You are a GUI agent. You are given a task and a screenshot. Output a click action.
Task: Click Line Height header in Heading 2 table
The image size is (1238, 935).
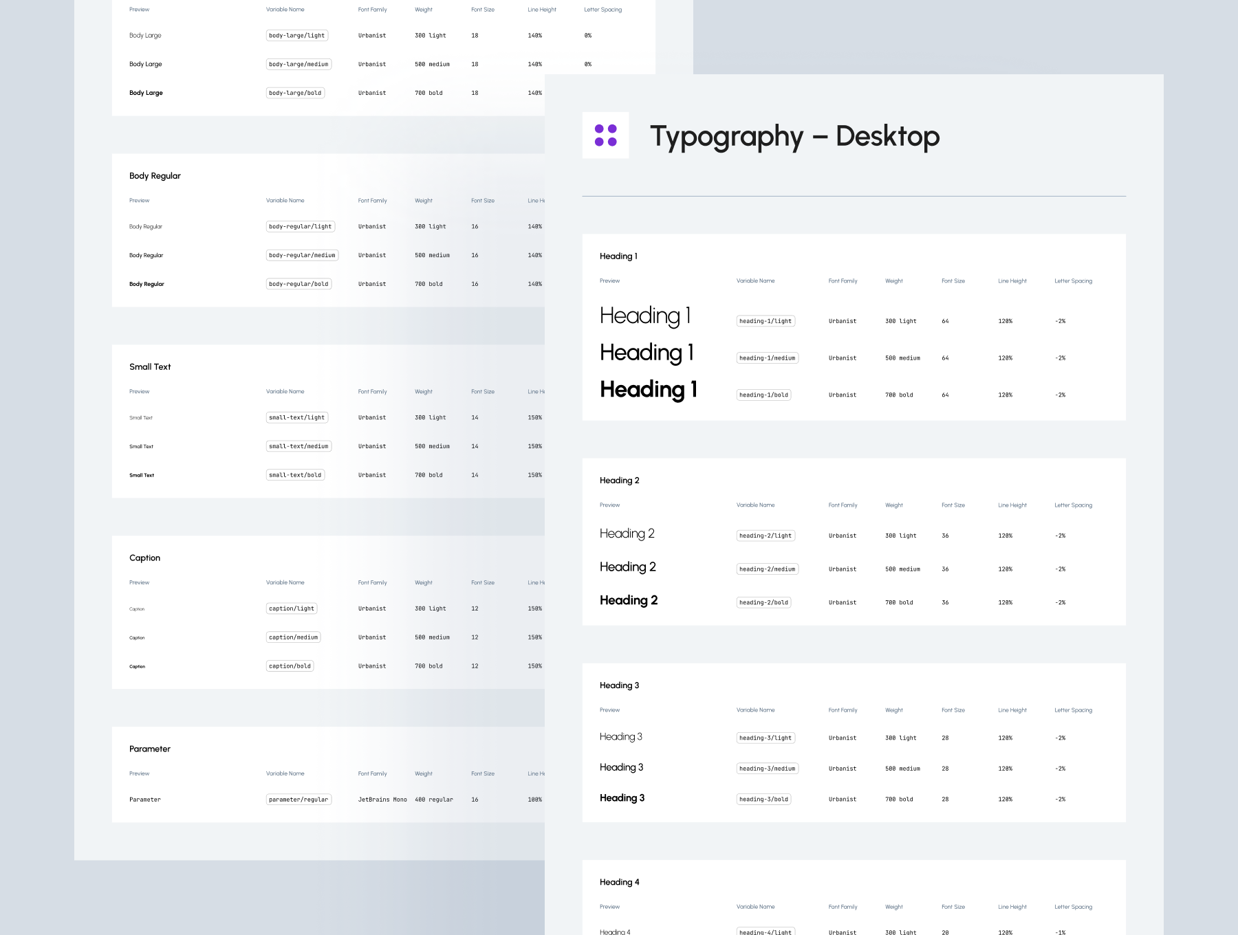(1012, 505)
